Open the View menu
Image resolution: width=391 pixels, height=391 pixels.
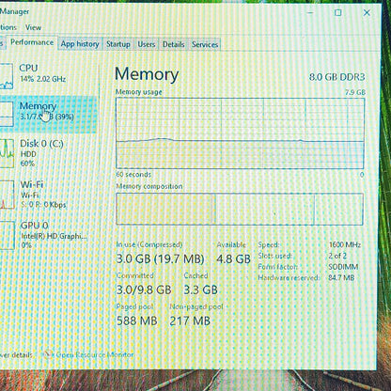(x=33, y=27)
